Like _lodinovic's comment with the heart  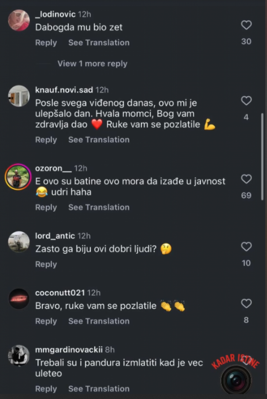coord(246,25)
